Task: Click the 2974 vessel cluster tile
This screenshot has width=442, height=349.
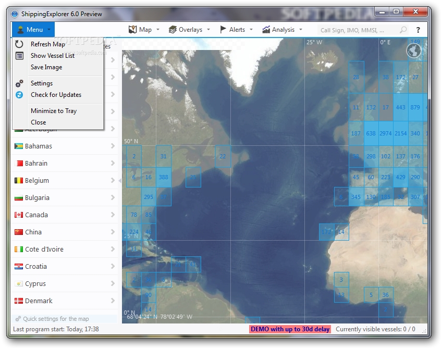Action: click(x=385, y=133)
